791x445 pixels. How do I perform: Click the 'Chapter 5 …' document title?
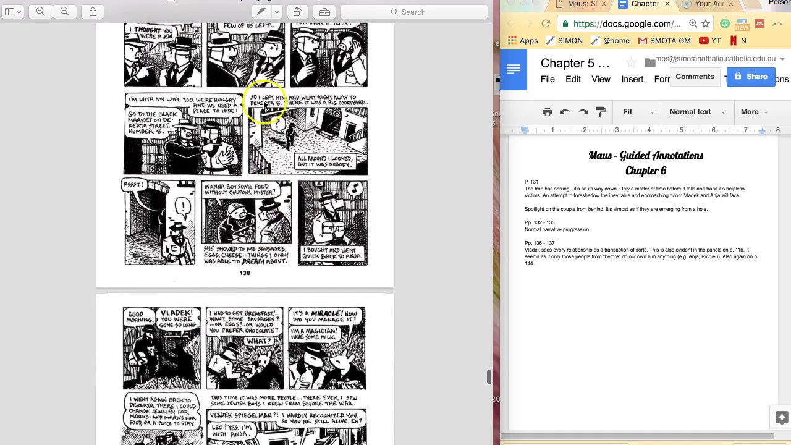[x=575, y=63]
